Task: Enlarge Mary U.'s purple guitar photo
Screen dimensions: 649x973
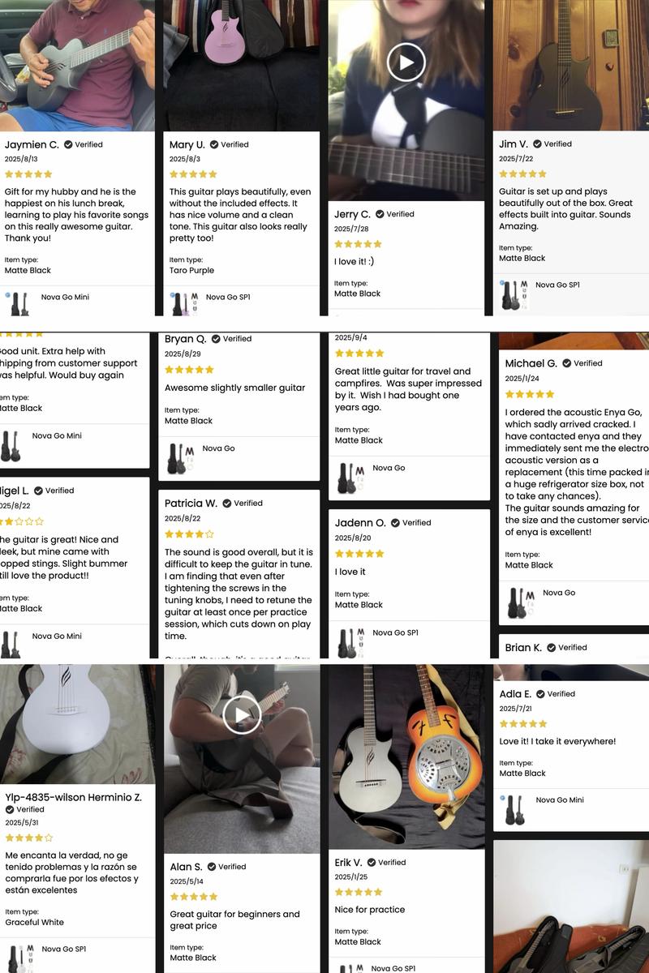Action: 242,65
